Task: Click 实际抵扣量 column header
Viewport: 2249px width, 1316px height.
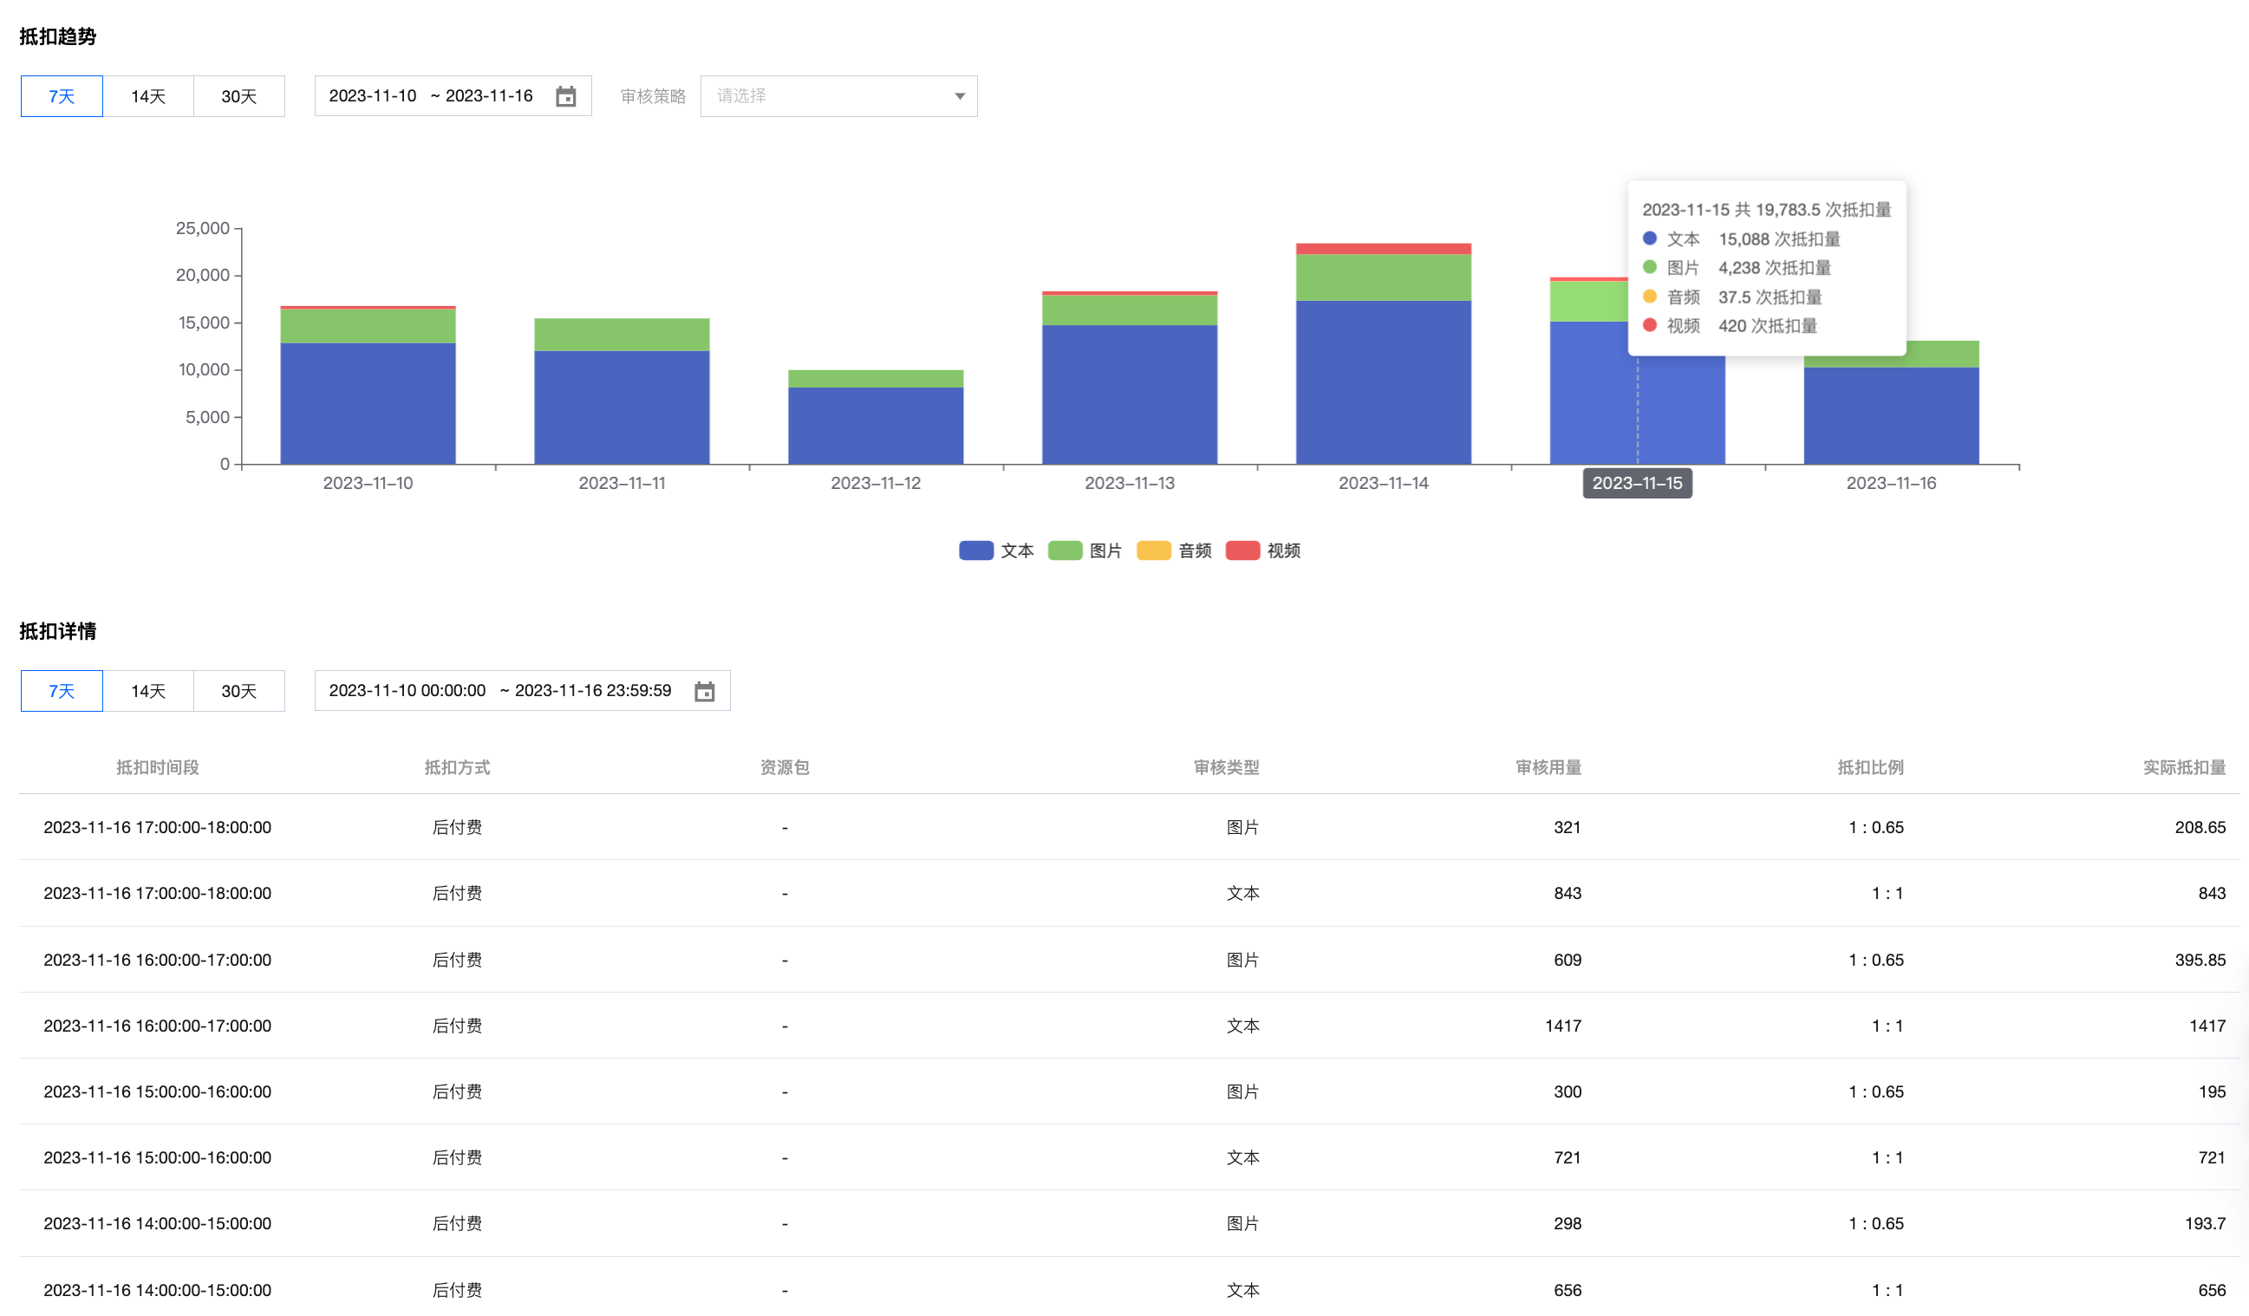Action: (x=2185, y=768)
